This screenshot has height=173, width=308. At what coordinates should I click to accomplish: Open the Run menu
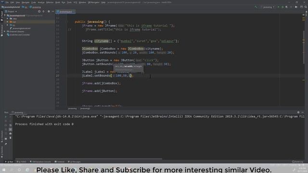pos(64,2)
